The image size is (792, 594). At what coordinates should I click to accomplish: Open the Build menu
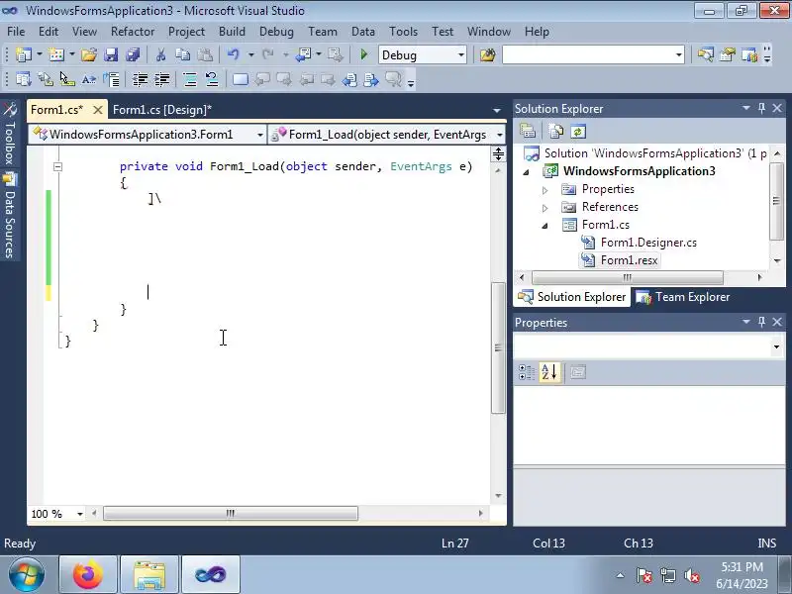click(232, 32)
